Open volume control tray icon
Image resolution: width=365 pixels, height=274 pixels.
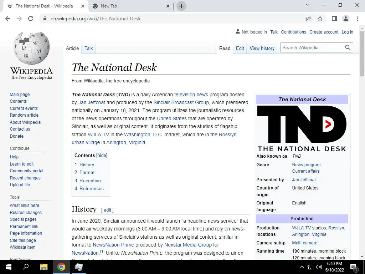[x=319, y=267]
